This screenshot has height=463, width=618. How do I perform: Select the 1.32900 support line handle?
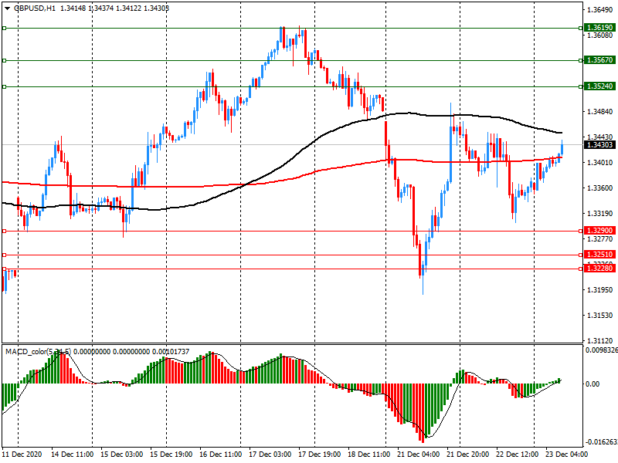[x=4, y=231]
